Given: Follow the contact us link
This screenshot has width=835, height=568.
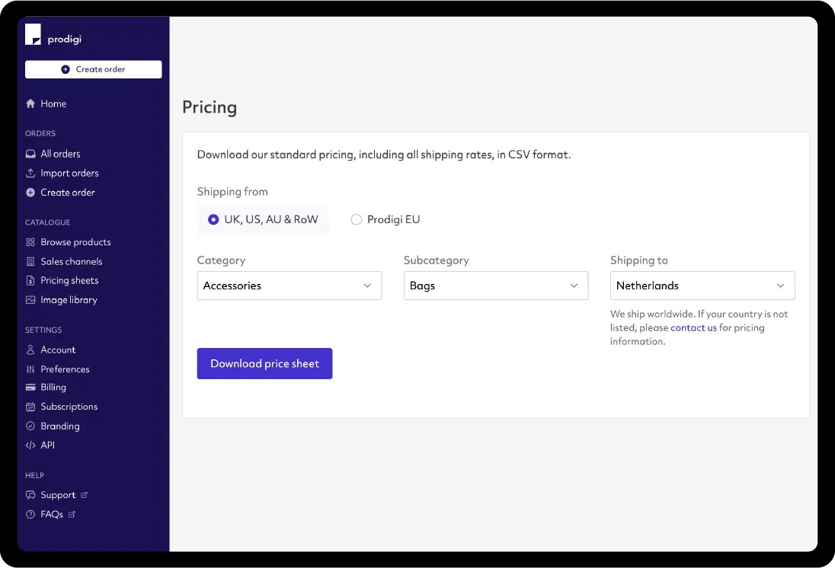Looking at the screenshot, I should [x=693, y=328].
